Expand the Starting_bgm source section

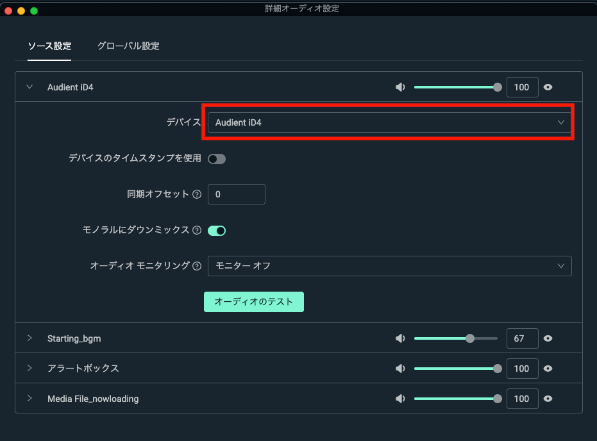pos(29,338)
